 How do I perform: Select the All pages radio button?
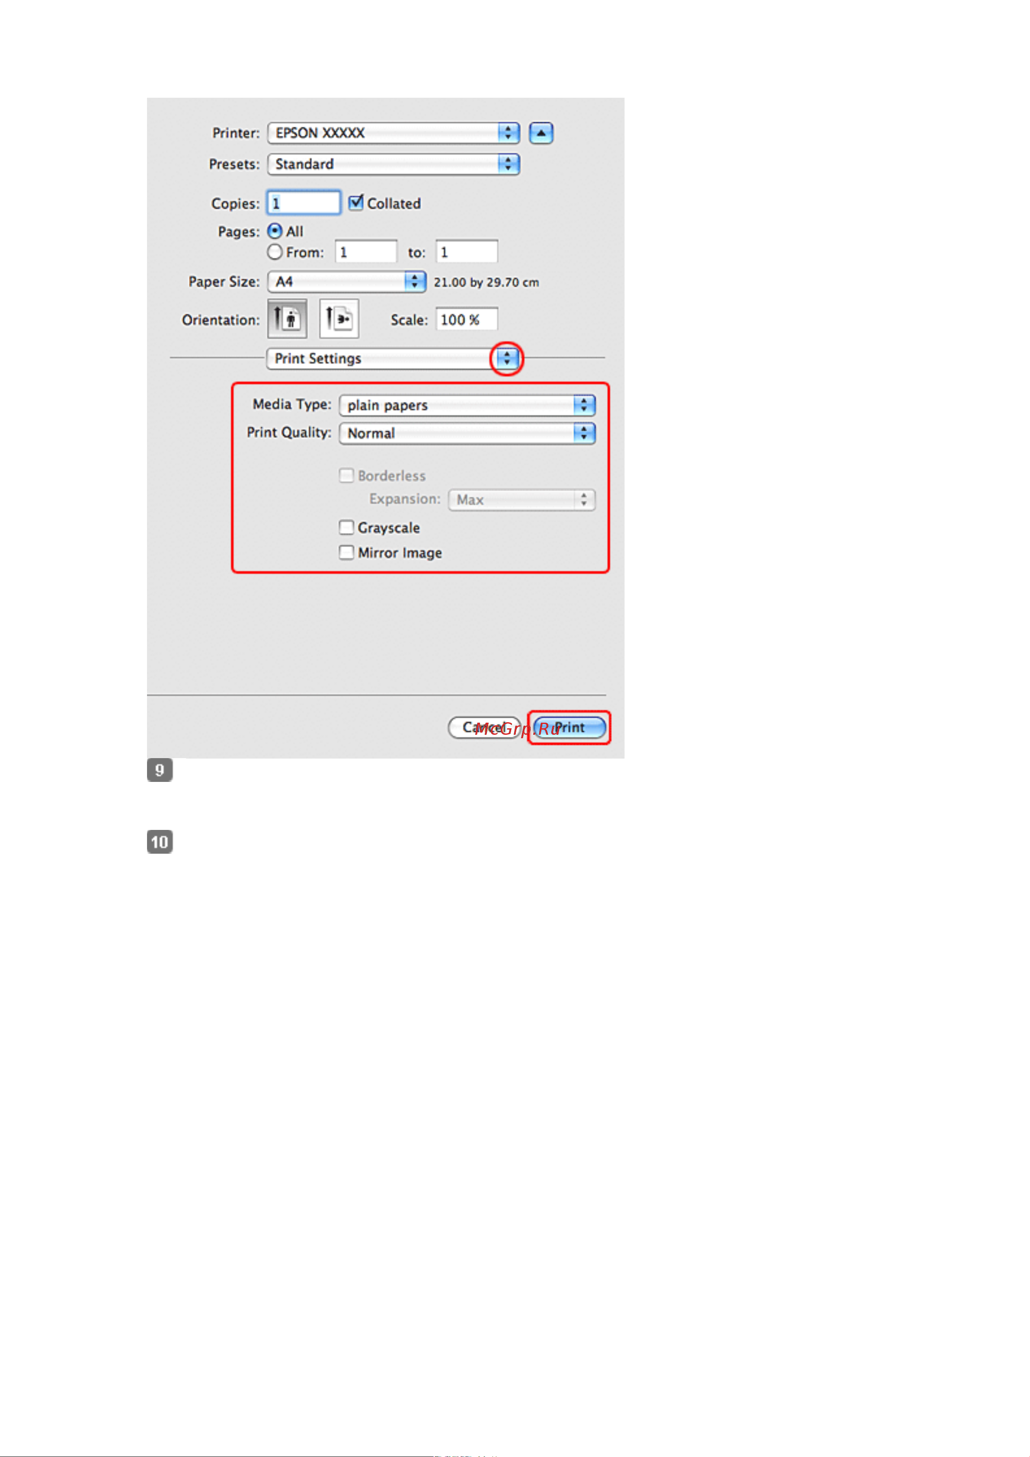click(x=275, y=231)
